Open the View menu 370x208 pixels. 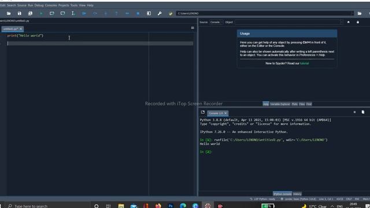82,5
